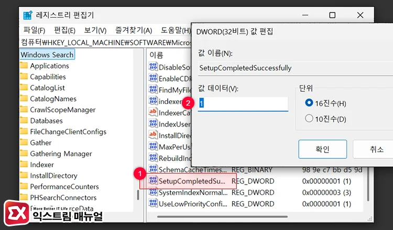
Task: Click the 취소 button
Action: [374, 149]
